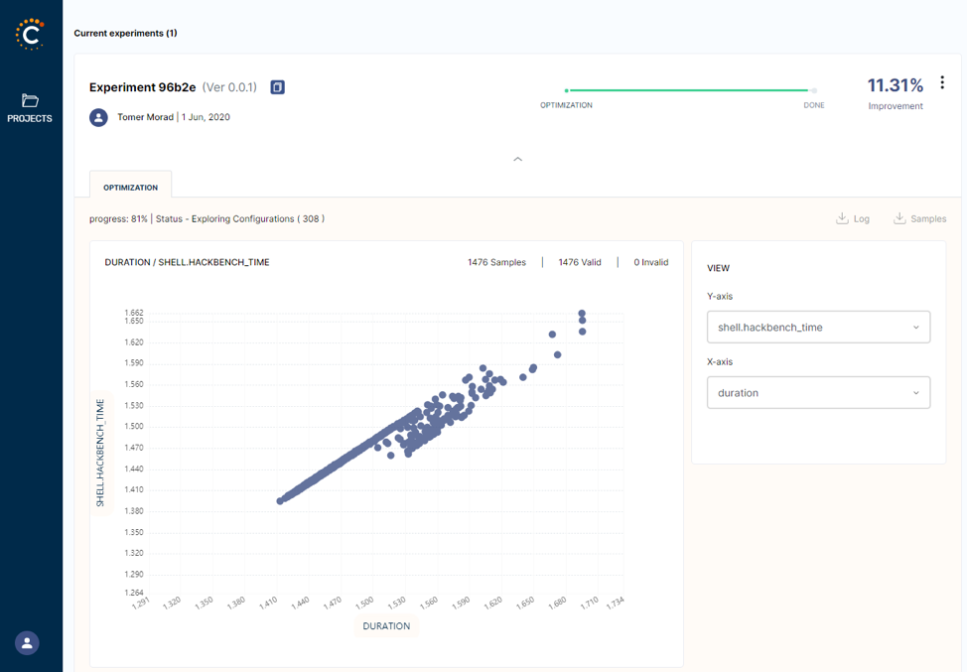Click the Projects sidebar label
Image resolution: width=967 pixels, height=672 pixels.
click(x=30, y=118)
